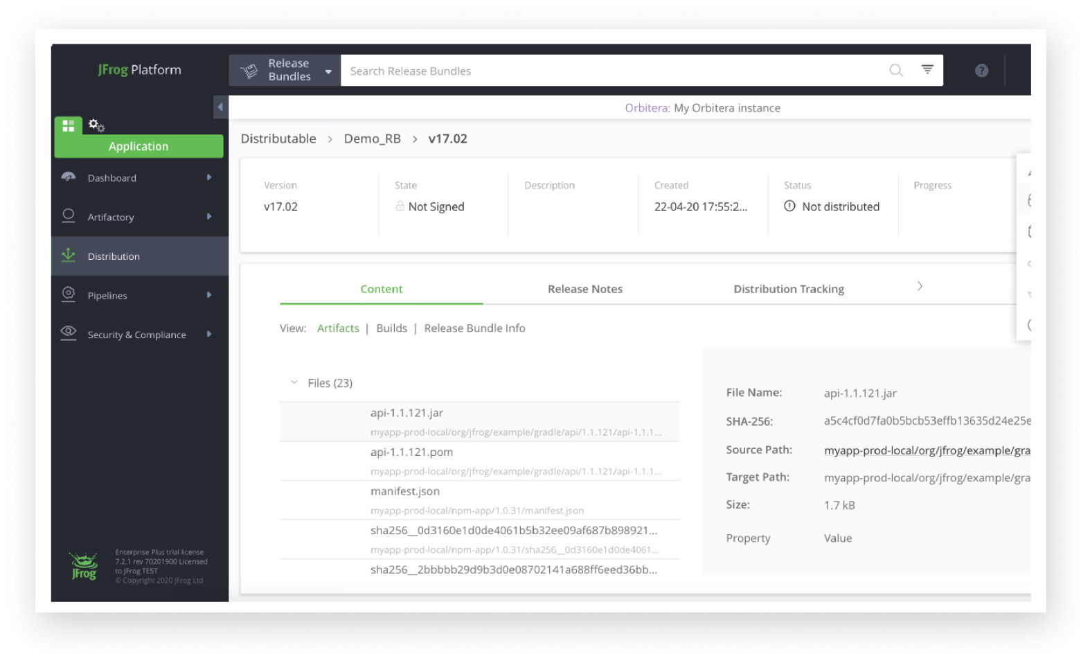This screenshot has height=663, width=1090.
Task: Expand the Dashboard submenu arrow
Action: pyautogui.click(x=208, y=177)
